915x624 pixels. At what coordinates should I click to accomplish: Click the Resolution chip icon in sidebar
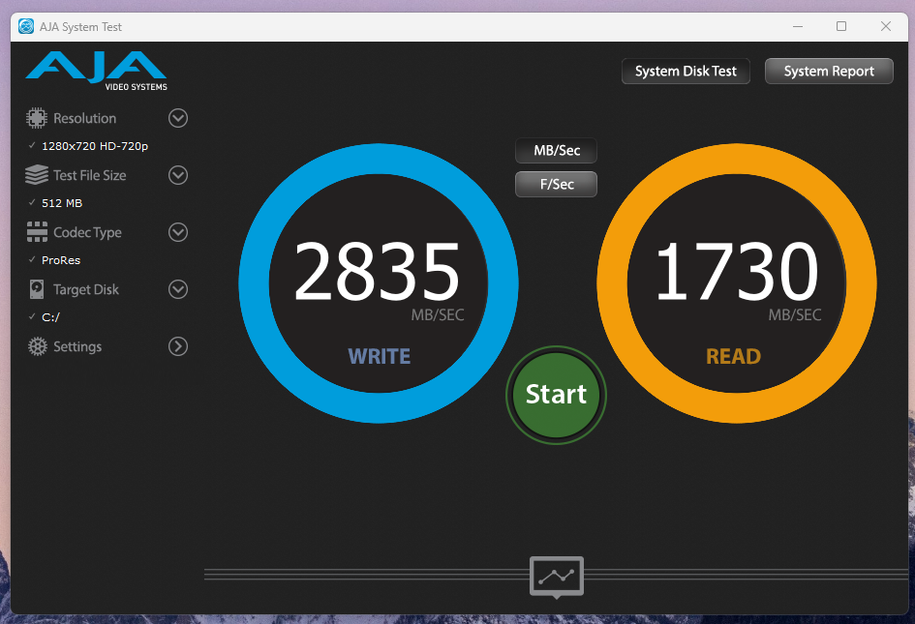tap(36, 117)
